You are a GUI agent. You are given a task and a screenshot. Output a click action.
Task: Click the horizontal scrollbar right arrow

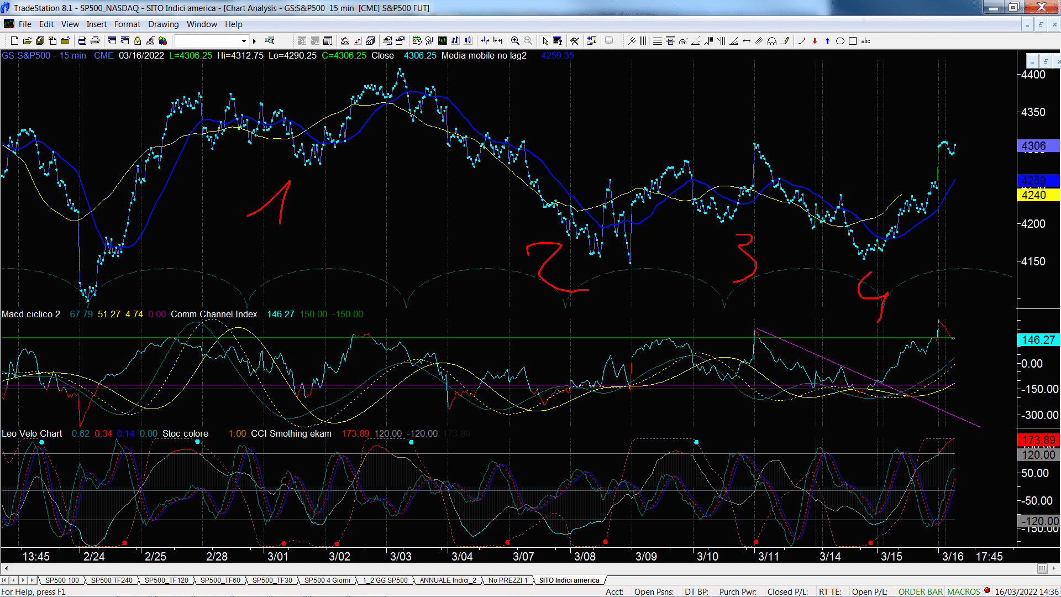(x=1054, y=568)
